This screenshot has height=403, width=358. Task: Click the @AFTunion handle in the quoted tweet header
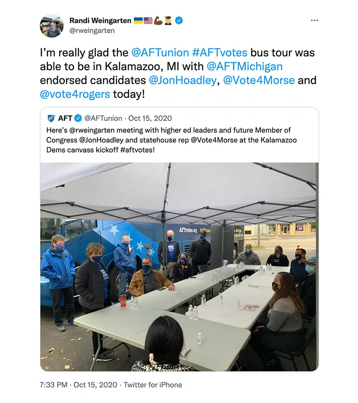(x=103, y=118)
